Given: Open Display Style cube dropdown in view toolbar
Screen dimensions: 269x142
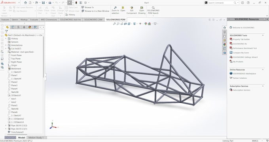Looking at the screenshot, I should pos(134,24).
